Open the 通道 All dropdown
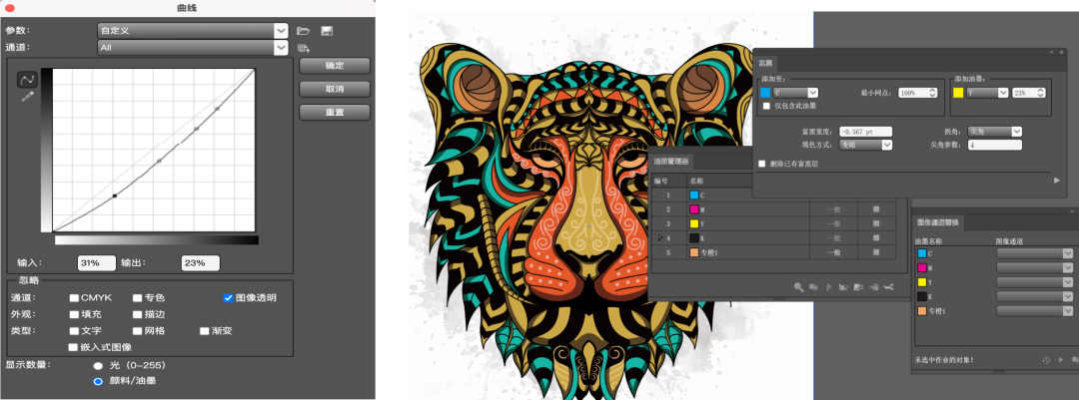 (193, 48)
